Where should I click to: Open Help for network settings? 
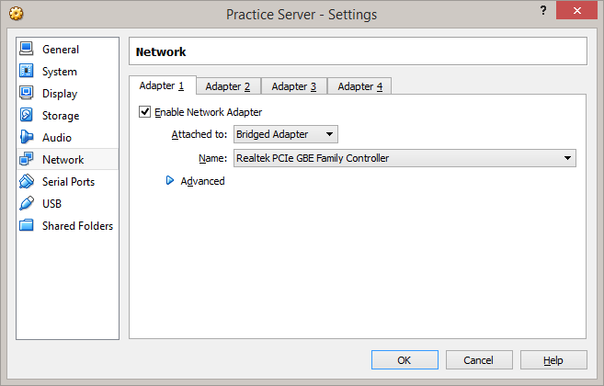[553, 360]
